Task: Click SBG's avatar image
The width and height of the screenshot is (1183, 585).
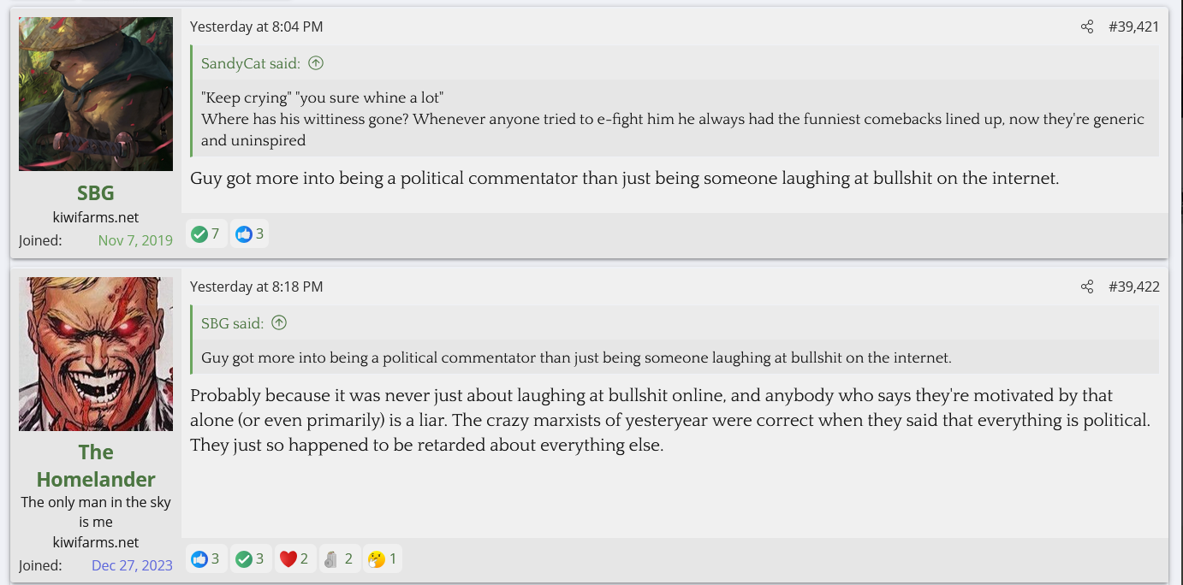Action: click(x=96, y=94)
